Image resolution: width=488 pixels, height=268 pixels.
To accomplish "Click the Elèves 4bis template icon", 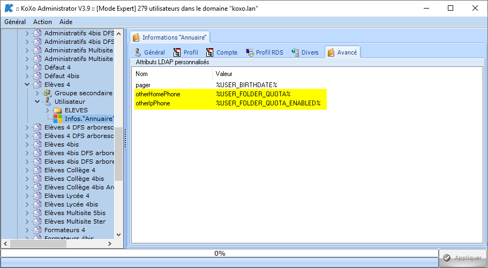I will pos(37,144).
